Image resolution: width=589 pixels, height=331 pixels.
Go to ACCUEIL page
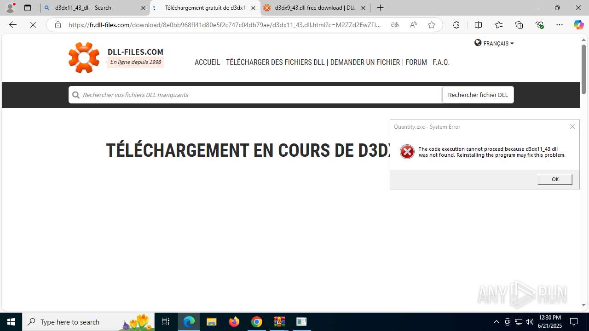click(x=207, y=62)
